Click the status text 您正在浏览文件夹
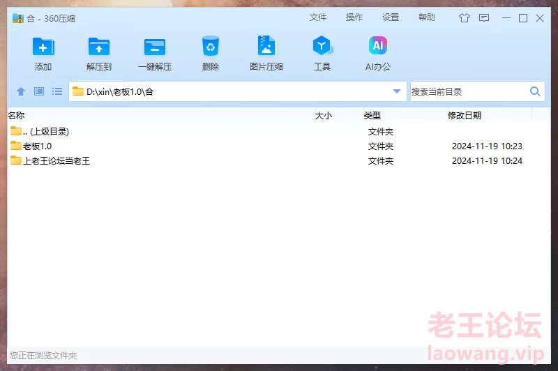 (43, 356)
